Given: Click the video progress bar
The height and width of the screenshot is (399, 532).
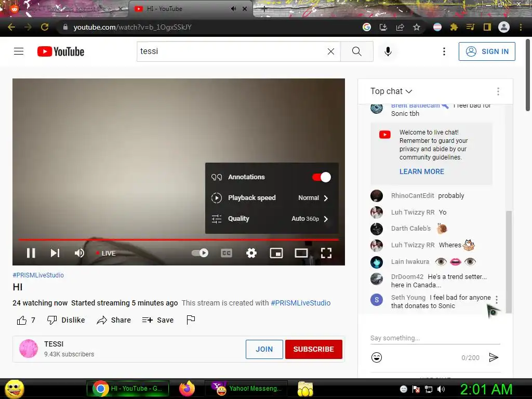Looking at the screenshot, I should tap(179, 240).
